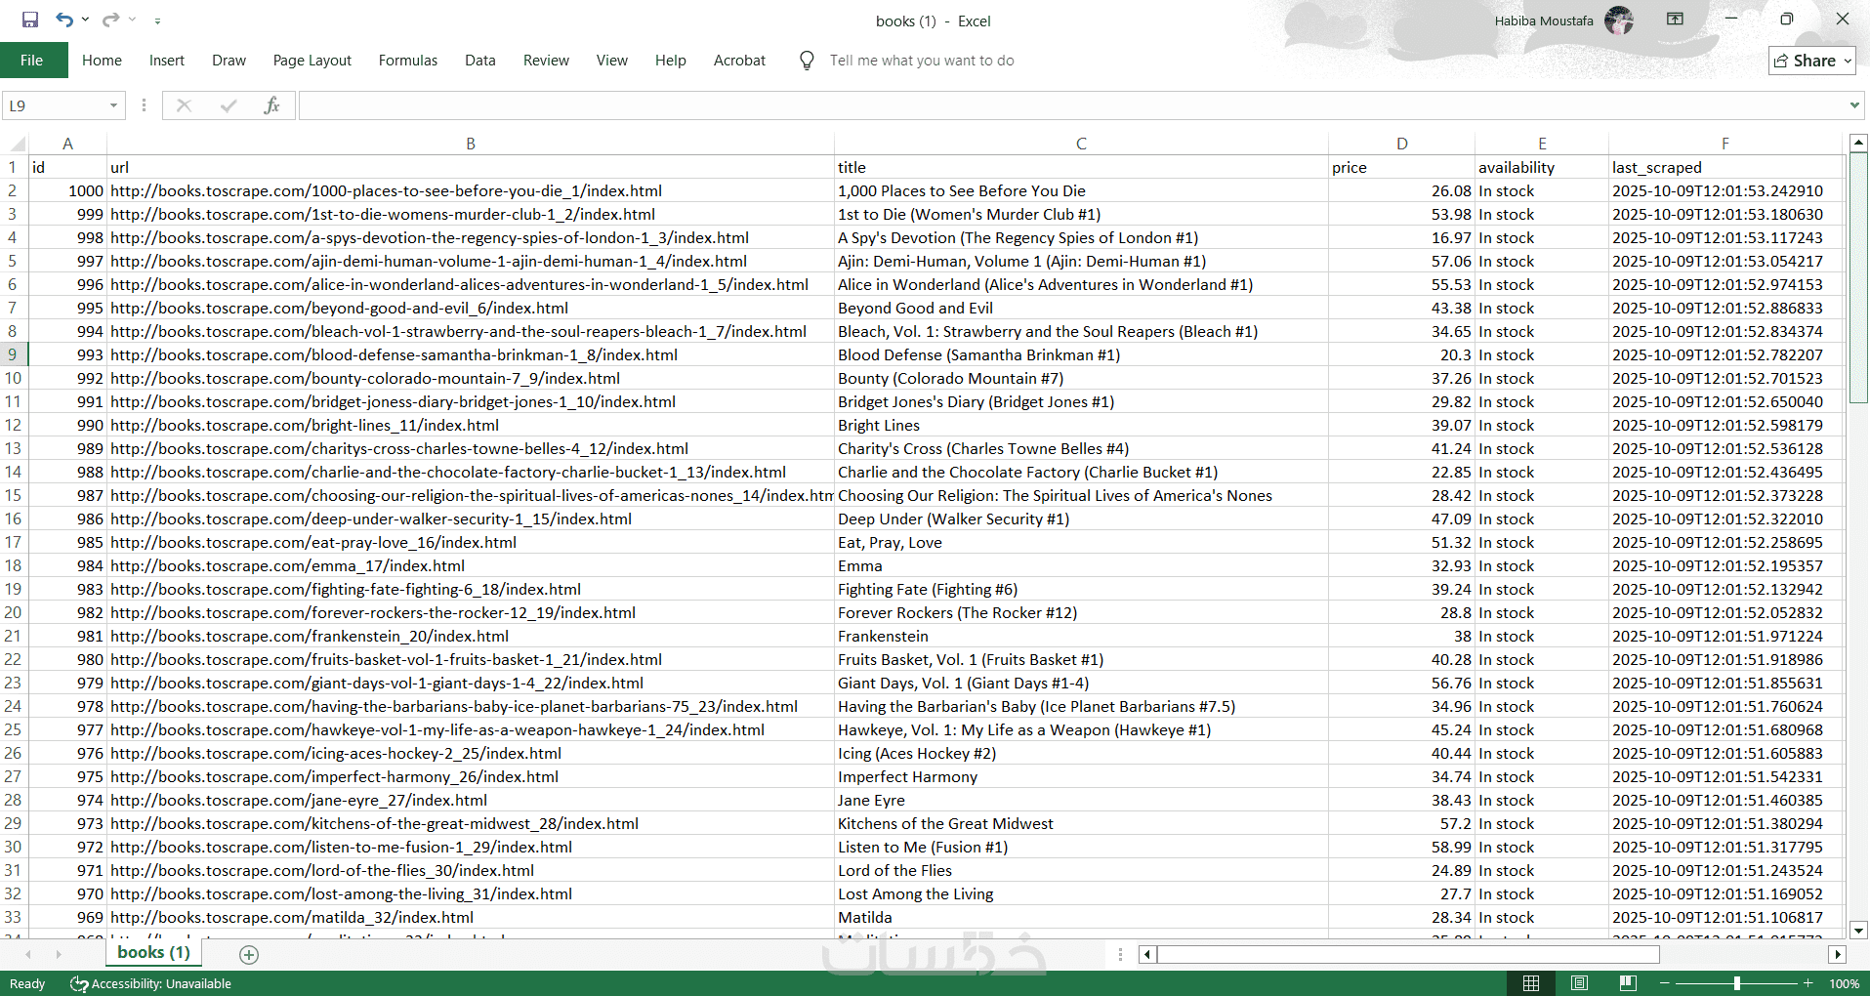Viewport: 1870px width, 996px height.
Task: Click the zoom slider handle
Action: point(1737,983)
